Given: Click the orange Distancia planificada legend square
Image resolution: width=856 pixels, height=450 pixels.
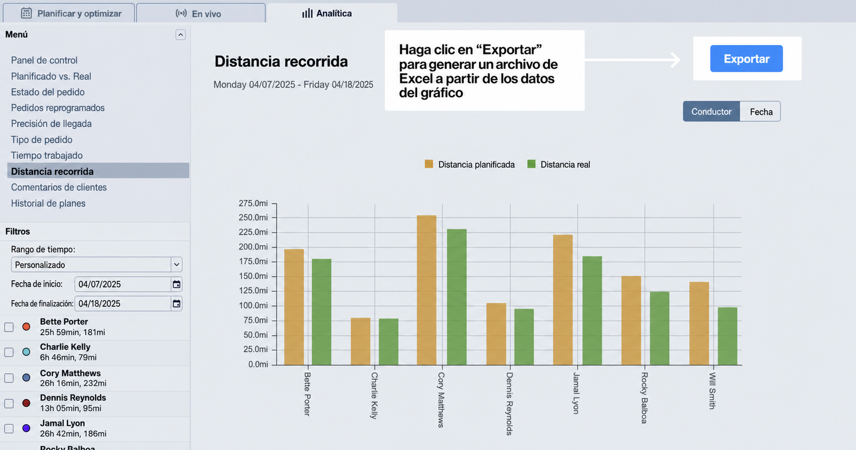Looking at the screenshot, I should [429, 164].
